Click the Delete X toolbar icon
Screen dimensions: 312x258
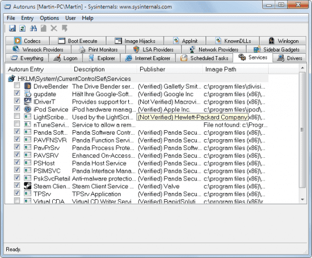pyautogui.click(x=54, y=28)
